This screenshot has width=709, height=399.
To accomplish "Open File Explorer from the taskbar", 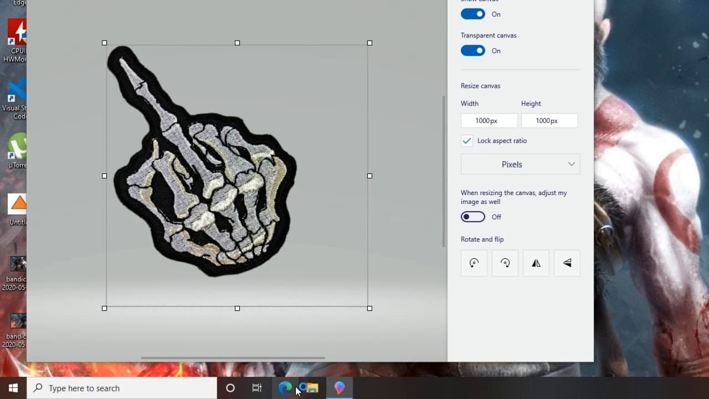I will coord(311,388).
